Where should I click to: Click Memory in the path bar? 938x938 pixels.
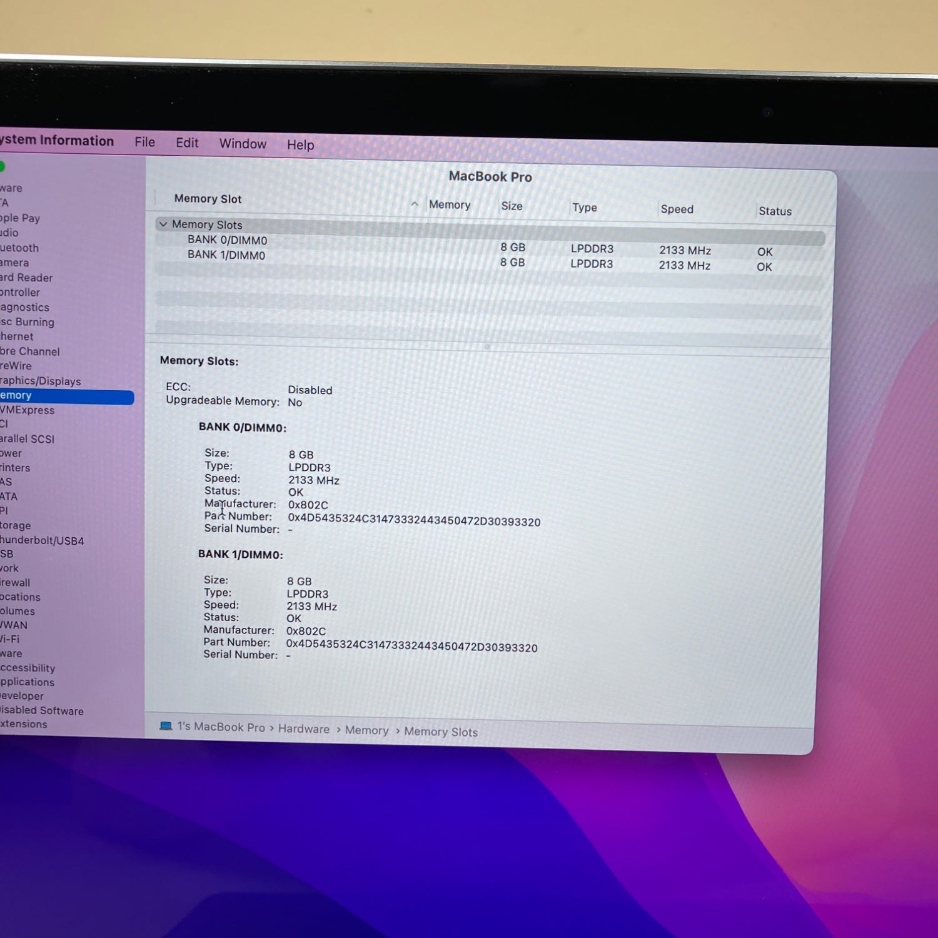pyautogui.click(x=366, y=730)
